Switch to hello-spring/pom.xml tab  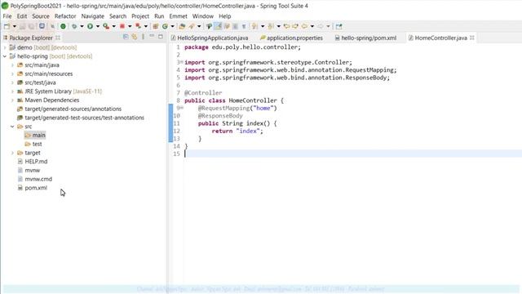coord(366,38)
